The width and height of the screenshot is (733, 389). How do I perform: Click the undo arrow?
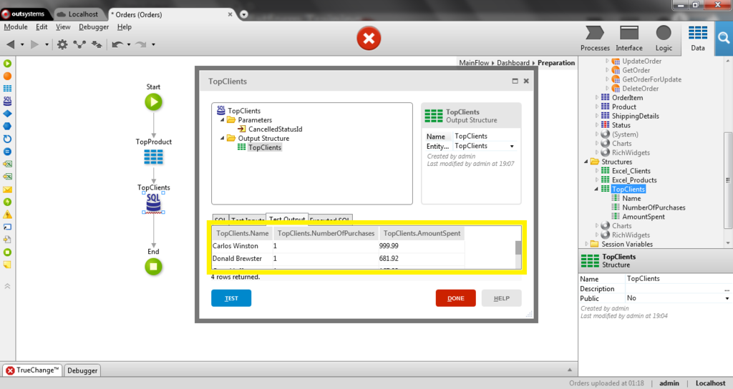click(117, 44)
